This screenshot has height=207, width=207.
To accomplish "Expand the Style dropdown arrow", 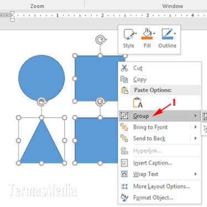I will point(136,33).
